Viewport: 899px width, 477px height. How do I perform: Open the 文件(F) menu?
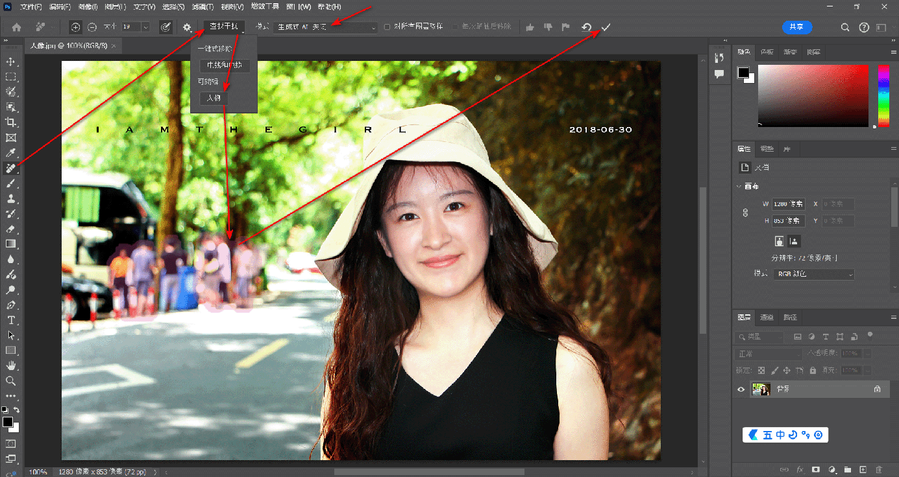tap(31, 6)
